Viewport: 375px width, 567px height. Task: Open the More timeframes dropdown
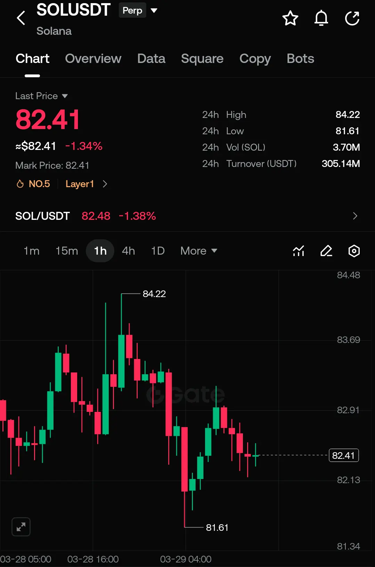[199, 251]
